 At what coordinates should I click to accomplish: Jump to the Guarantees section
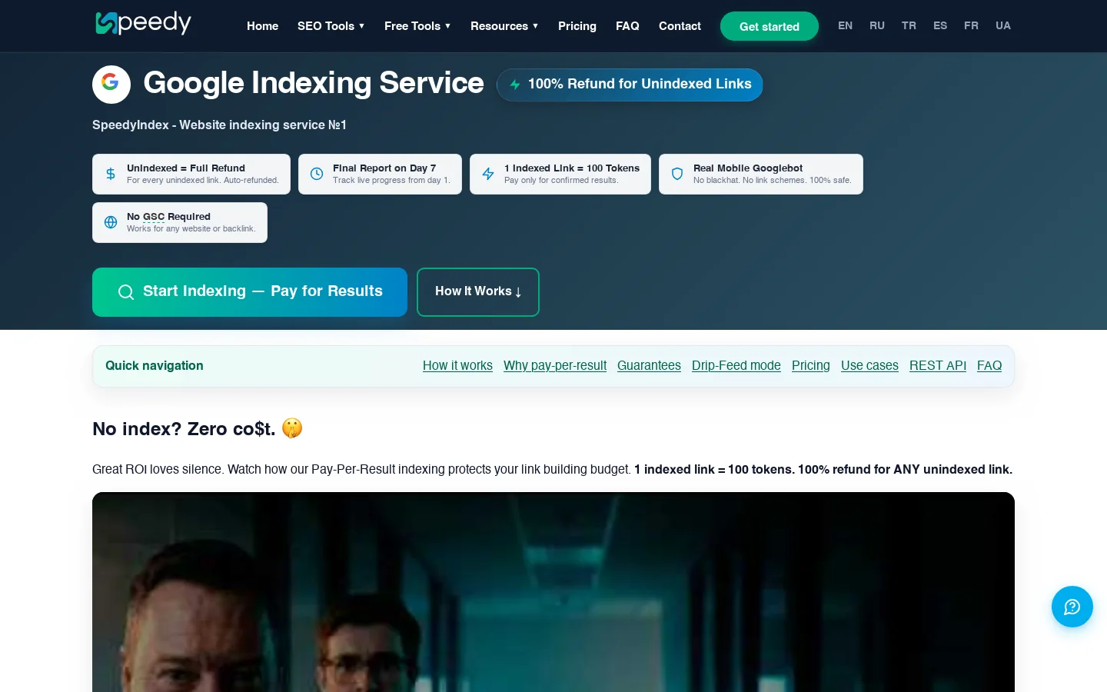649,366
